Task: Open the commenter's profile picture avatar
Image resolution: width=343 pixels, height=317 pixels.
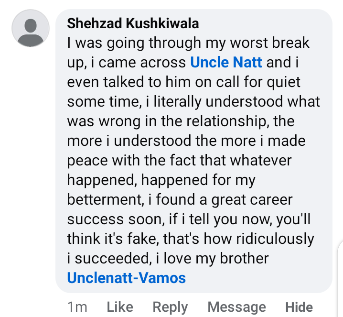Action: (31, 28)
